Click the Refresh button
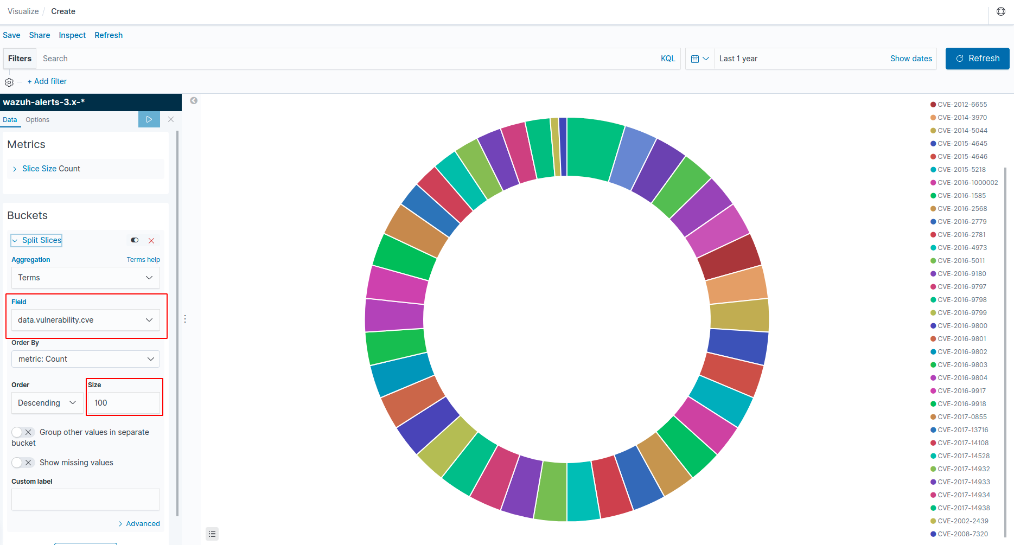 [977, 58]
